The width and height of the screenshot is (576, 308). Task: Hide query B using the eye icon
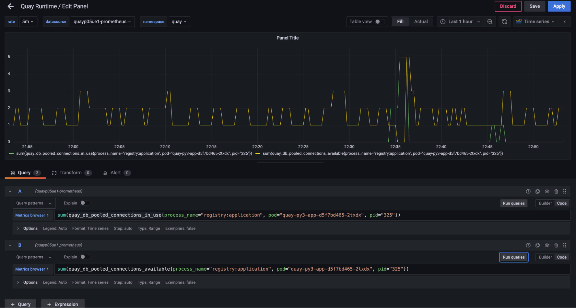[547, 245]
